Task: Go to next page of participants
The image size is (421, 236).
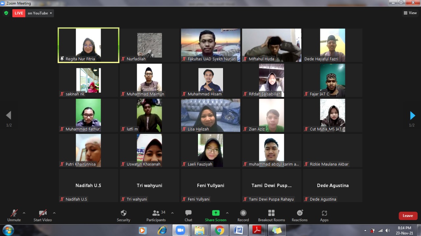Action: coord(412,116)
